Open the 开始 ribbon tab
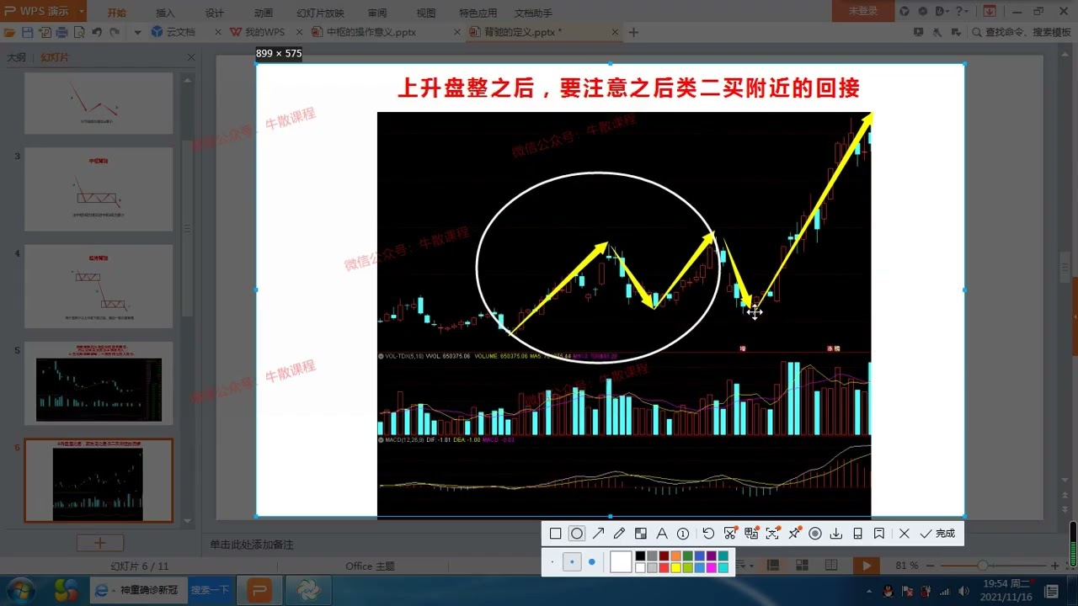Viewport: 1078px width, 606px height. point(117,13)
